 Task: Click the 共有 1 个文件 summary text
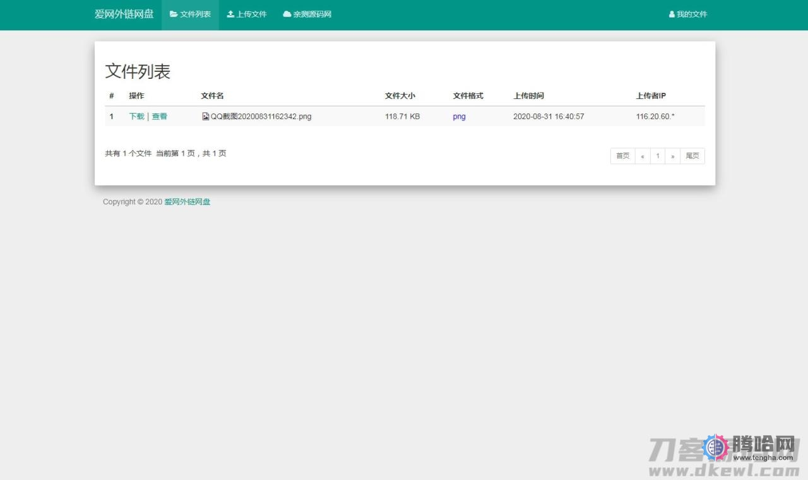[x=128, y=153]
